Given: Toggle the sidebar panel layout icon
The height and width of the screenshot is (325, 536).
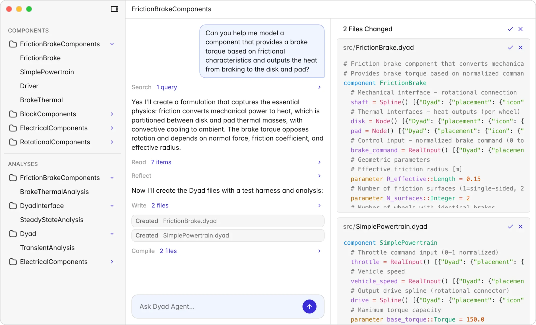Looking at the screenshot, I should (x=114, y=9).
